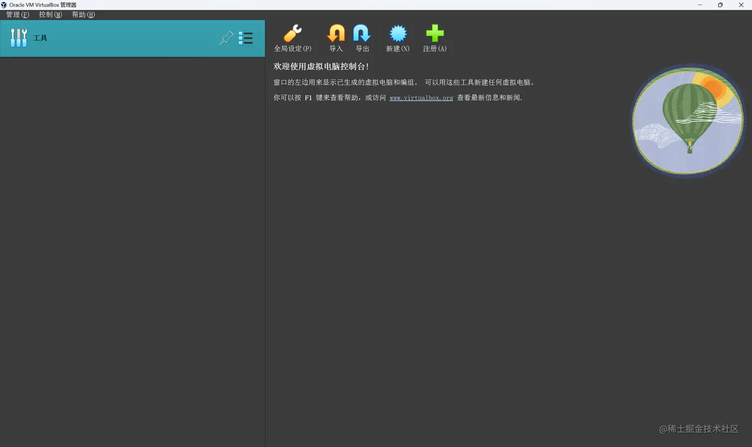This screenshot has height=447, width=752.
Task: Click the 导入 import appliance icon
Action: pyautogui.click(x=336, y=34)
